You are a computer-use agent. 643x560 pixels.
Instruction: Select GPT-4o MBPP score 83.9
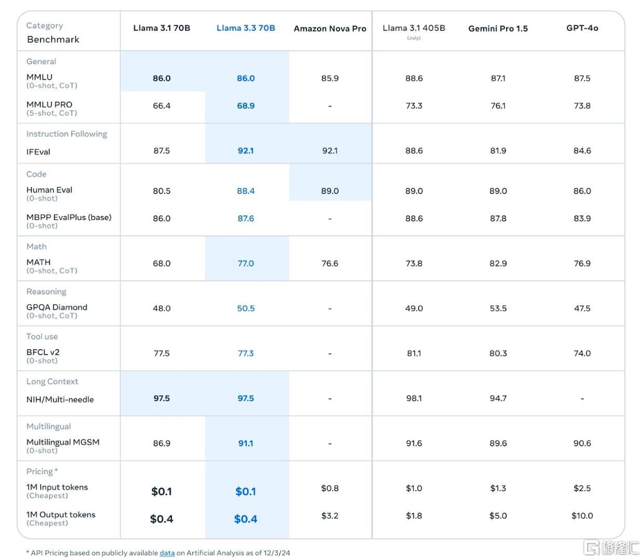582,218
